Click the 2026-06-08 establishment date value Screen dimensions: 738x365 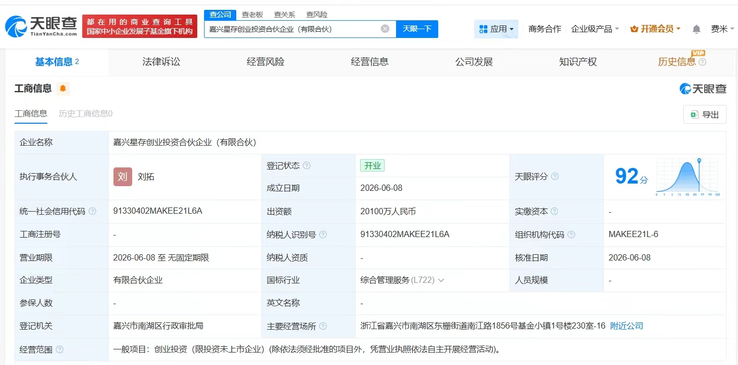pos(381,188)
